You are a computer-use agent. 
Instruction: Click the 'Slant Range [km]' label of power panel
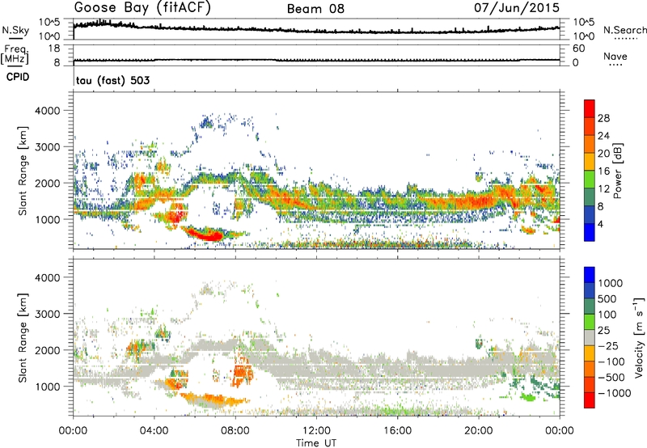pyautogui.click(x=23, y=171)
